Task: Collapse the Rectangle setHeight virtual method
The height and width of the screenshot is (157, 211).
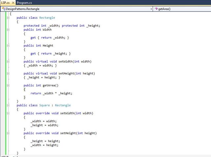Action: click(x=8, y=73)
